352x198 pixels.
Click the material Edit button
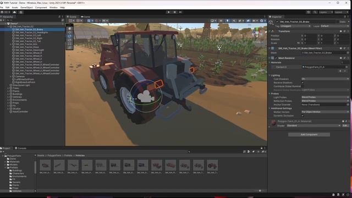(345, 126)
